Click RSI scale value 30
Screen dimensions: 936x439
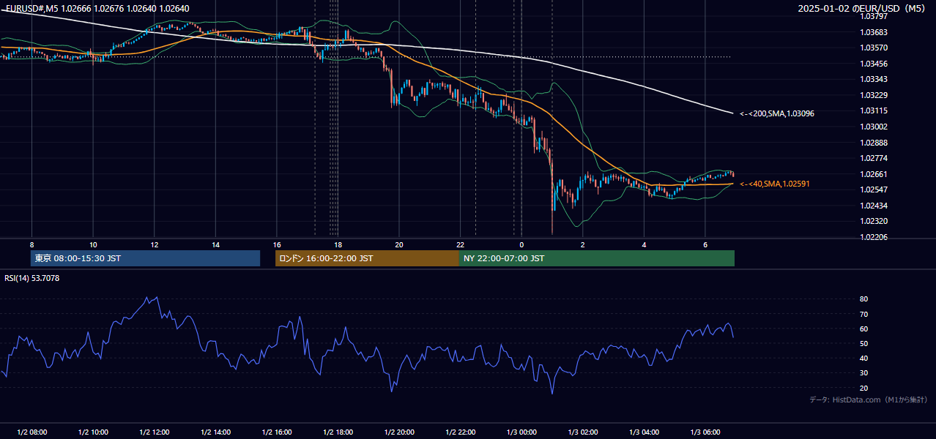[x=864, y=372]
